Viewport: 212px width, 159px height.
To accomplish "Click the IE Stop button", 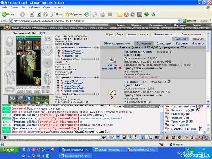I will coord(32,14).
